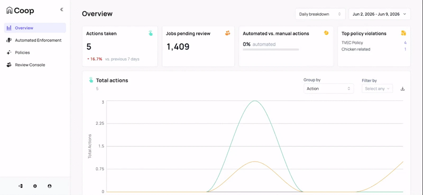Image resolution: width=423 pixels, height=195 pixels.
Task: Click the Chicken related violation row
Action: coord(374,49)
